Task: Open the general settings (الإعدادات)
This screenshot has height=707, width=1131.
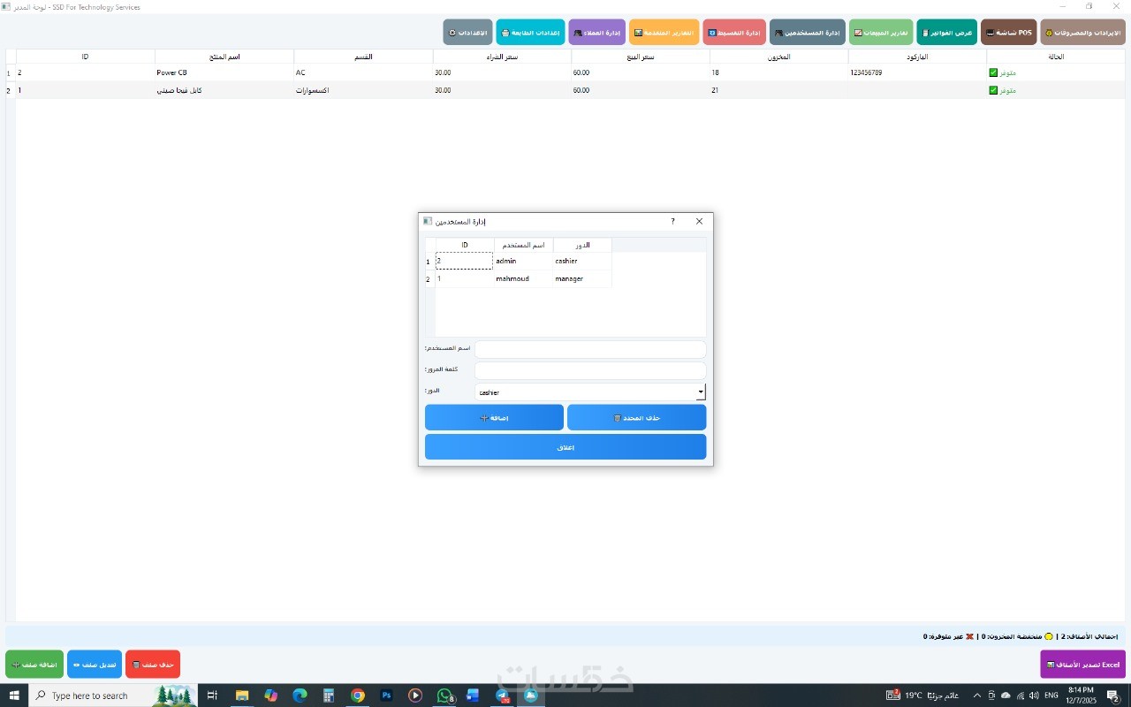Action: click(467, 33)
